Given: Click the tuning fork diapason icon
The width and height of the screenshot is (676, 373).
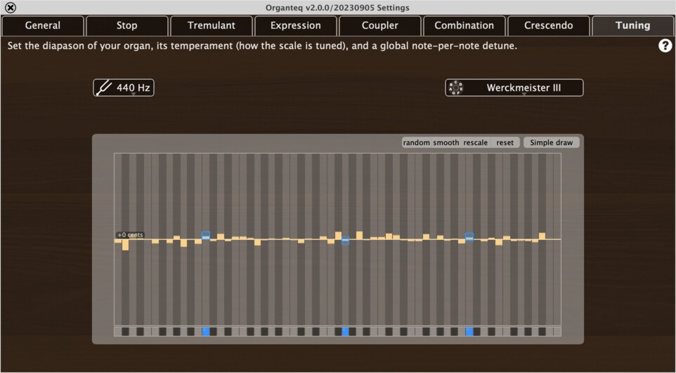Looking at the screenshot, I should coord(104,88).
